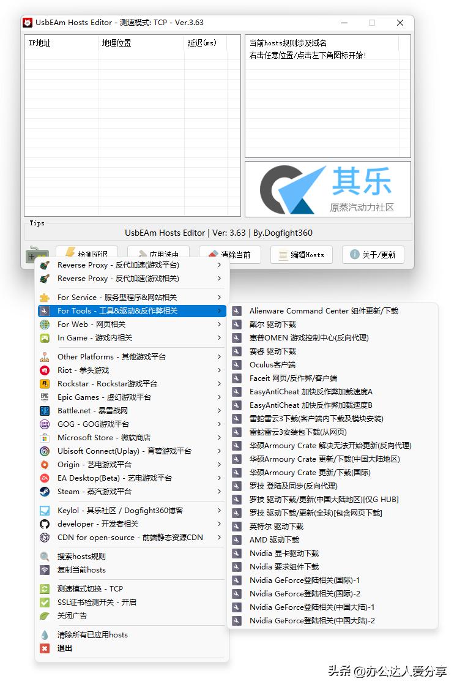This screenshot has width=457, height=687.
Task: Click the Origin orange icon
Action: point(45,465)
